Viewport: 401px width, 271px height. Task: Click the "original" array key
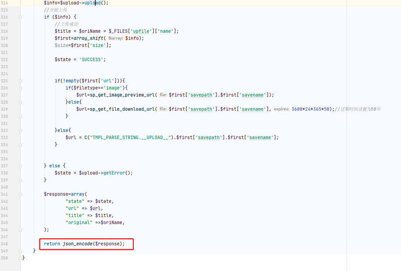click(79, 222)
